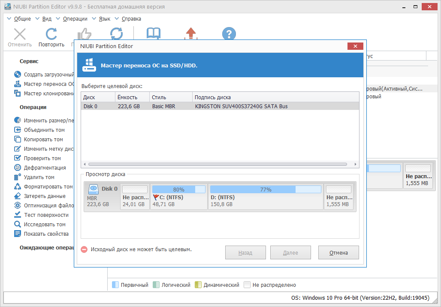Click the Дефрагментация icon
Image resolution: width=441 pixels, height=307 pixels.
coord(18,167)
